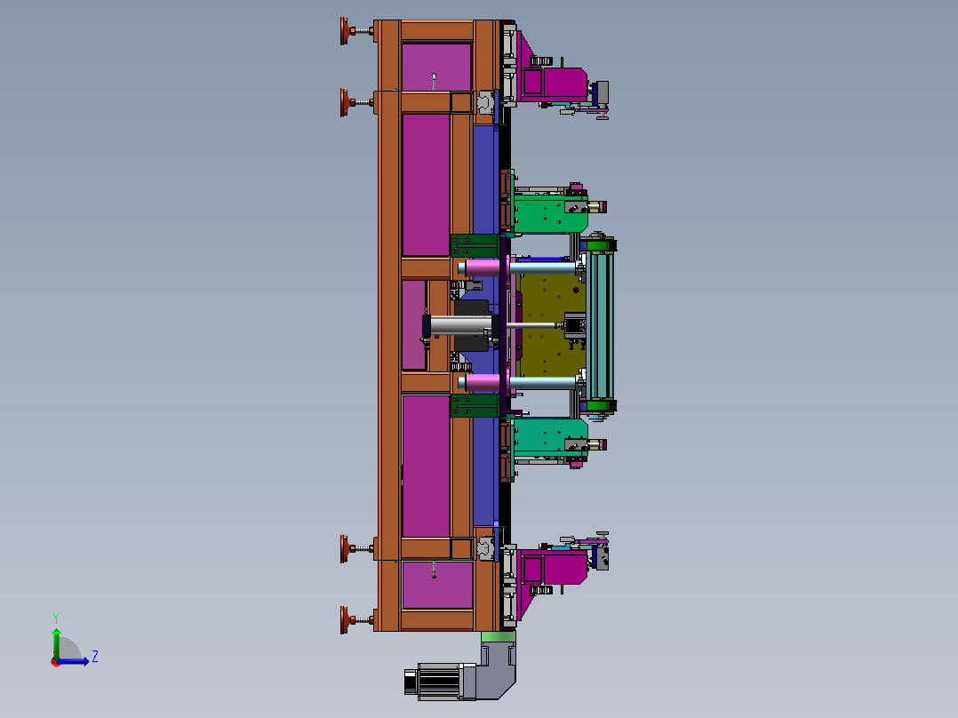
Task: Select the lower pink guide rod bushing
Action: pos(483,382)
